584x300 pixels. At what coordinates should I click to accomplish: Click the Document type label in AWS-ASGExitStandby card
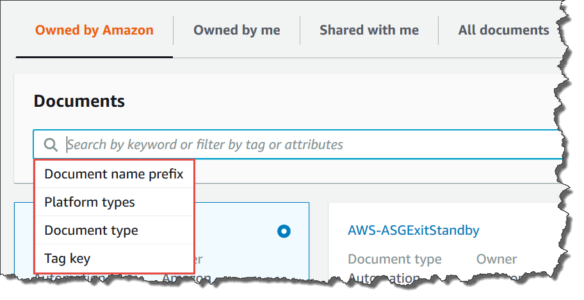[394, 259]
